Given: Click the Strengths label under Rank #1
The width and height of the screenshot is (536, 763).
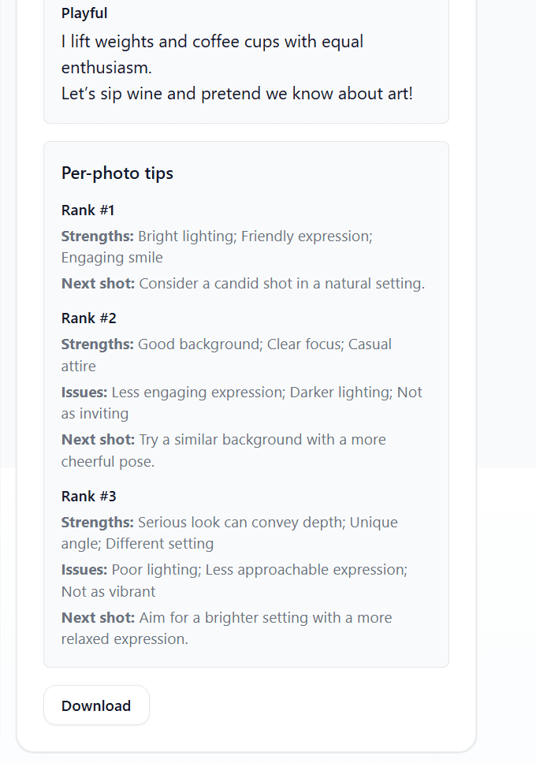Looking at the screenshot, I should [96, 236].
